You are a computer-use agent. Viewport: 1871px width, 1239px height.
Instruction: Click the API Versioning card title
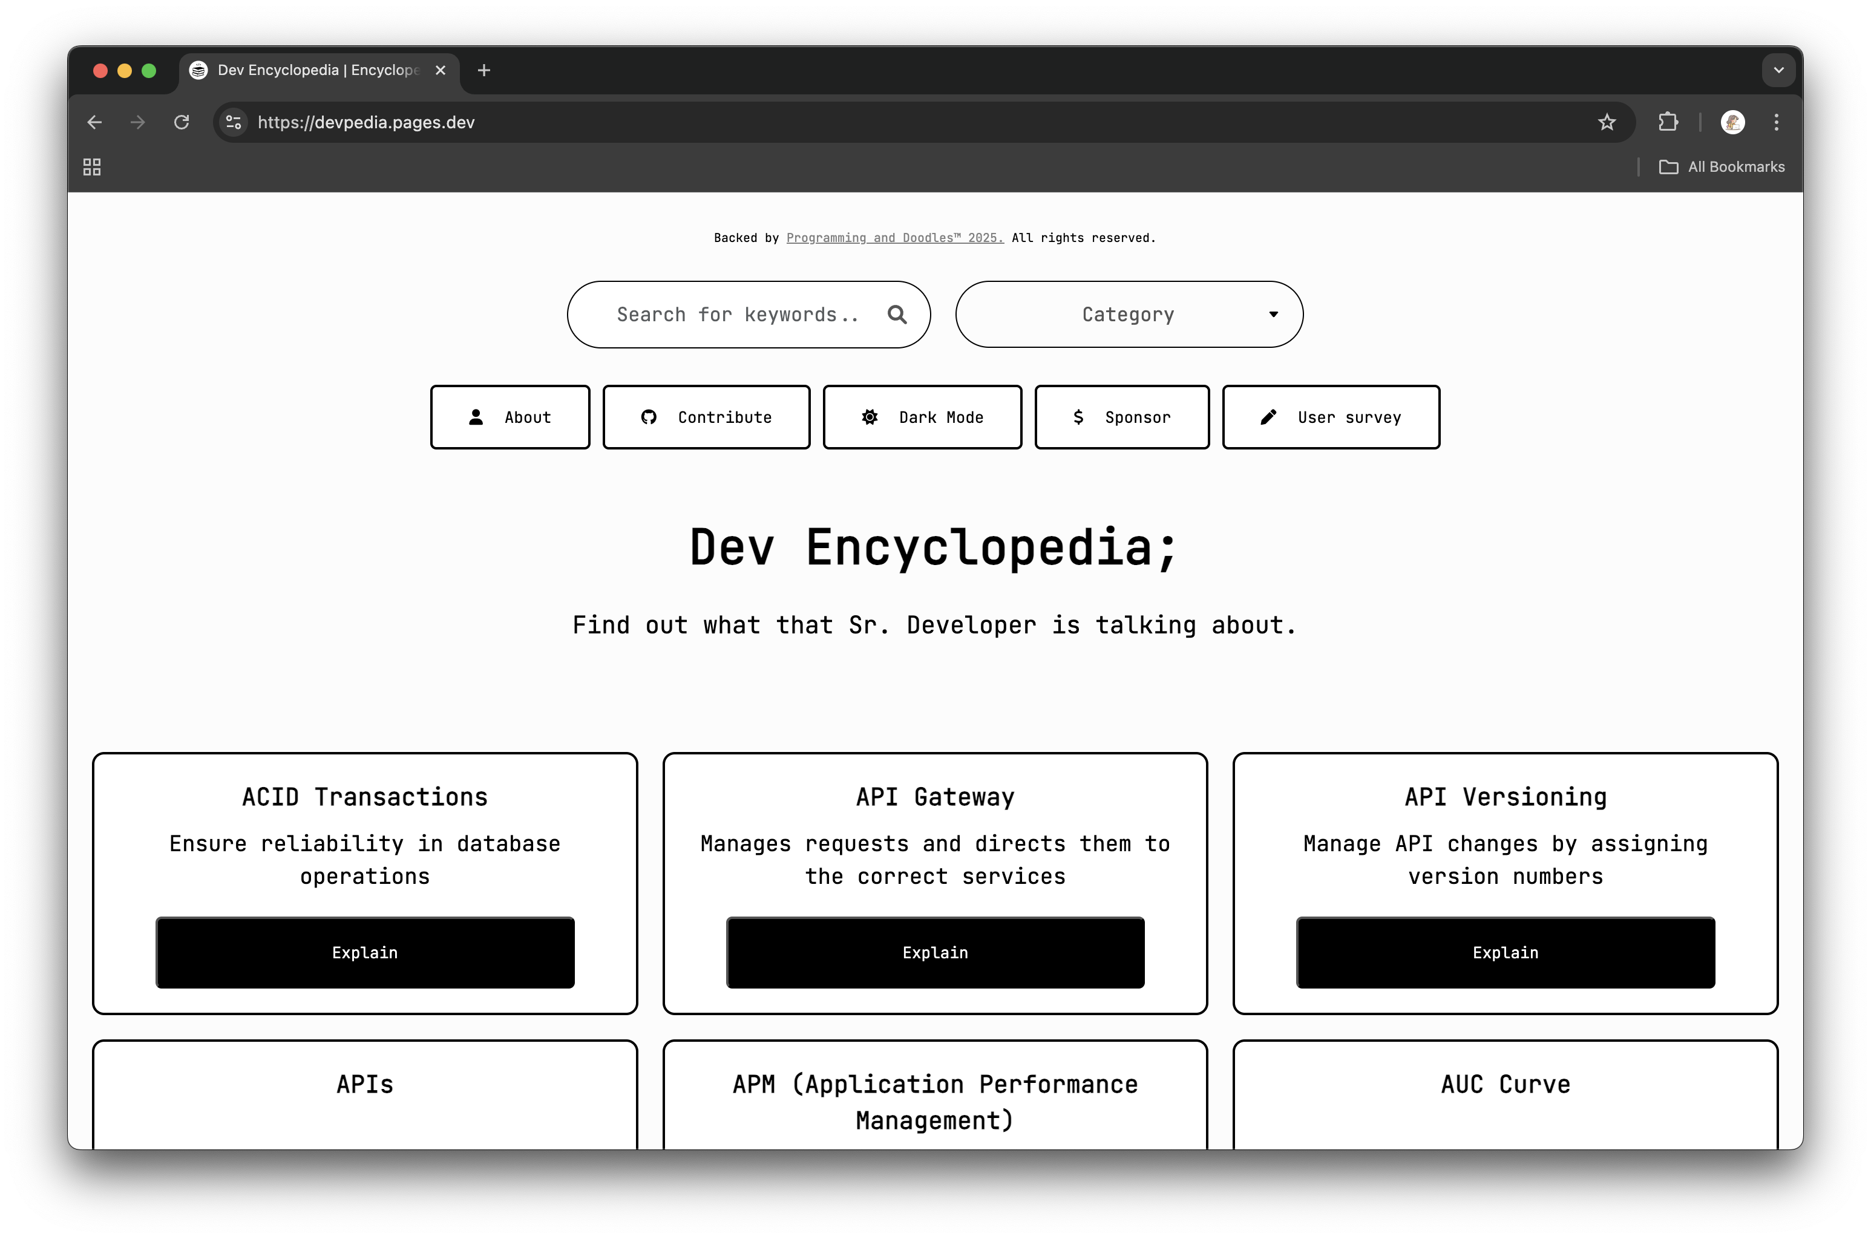pos(1505,797)
